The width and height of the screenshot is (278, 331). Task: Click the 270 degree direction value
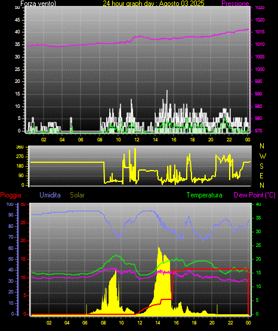click(20, 157)
